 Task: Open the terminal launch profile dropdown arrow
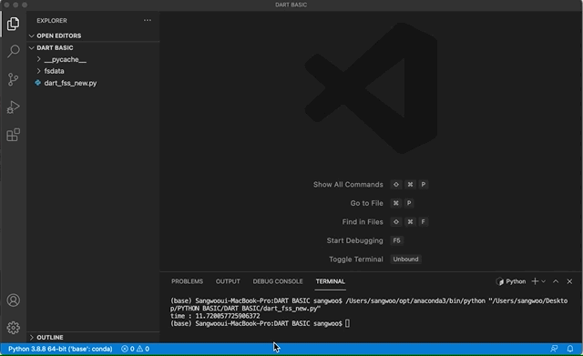click(x=544, y=281)
